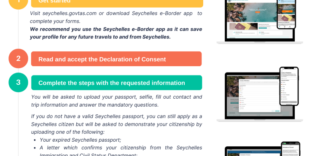Click orange button on laptop homepage hero
The width and height of the screenshot is (312, 156).
click(258, 12)
